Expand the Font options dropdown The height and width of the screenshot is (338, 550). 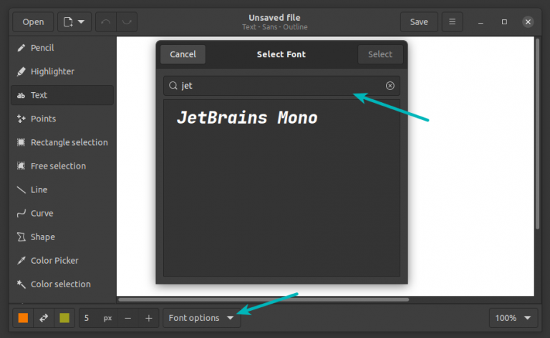click(x=201, y=318)
